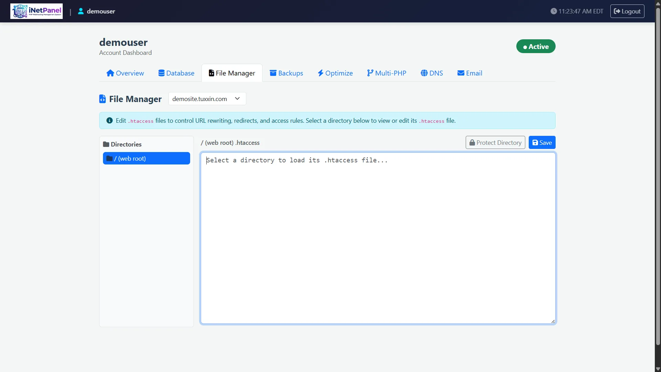Select the DNS globe icon

423,73
